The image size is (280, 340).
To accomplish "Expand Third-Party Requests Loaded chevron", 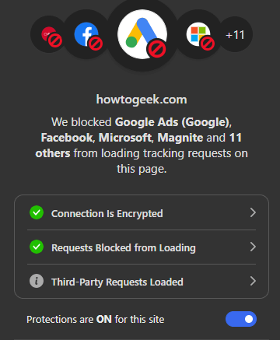I will tap(253, 281).
